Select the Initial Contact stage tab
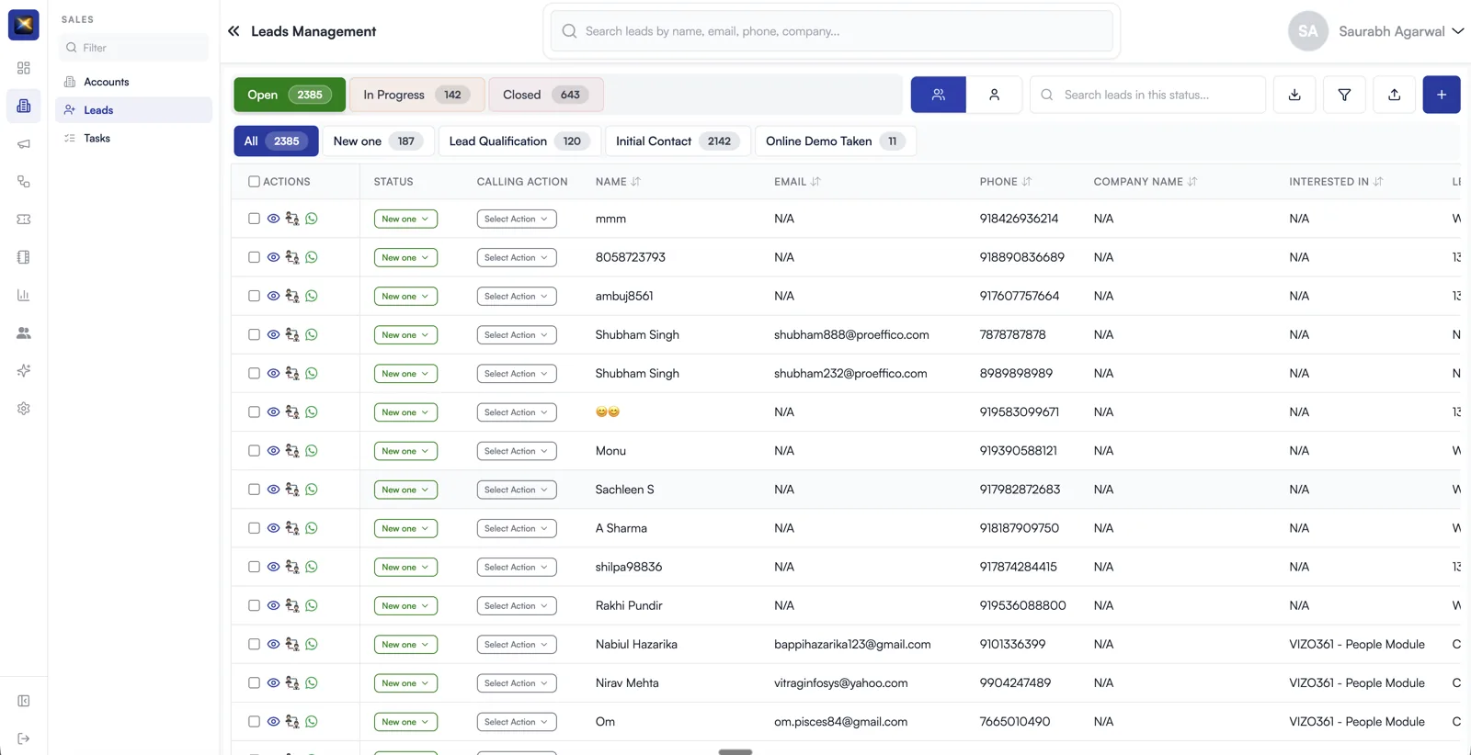1471x755 pixels. (x=678, y=141)
